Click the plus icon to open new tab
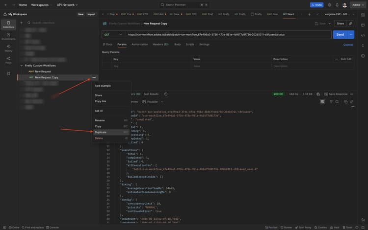This screenshot has width=368, height=230. [x=309, y=14]
